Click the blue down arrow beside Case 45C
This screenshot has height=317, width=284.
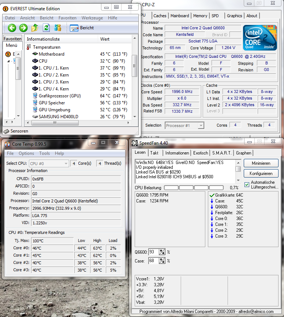tap(212, 201)
